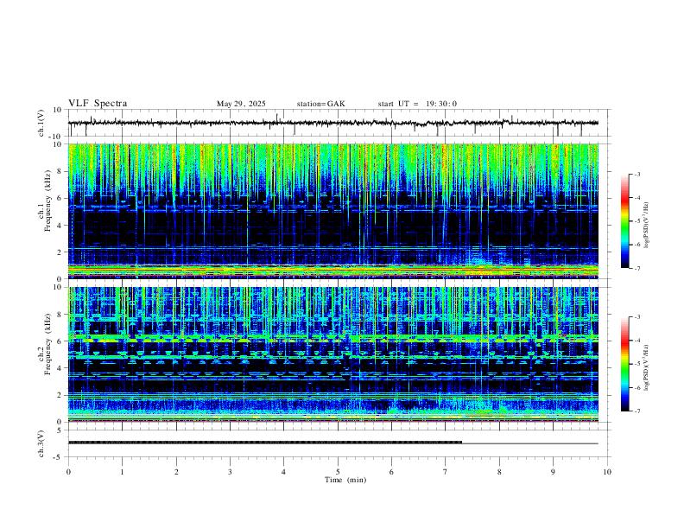
Task: Click the upper colorbar label "-3"
Action: [x=636, y=174]
